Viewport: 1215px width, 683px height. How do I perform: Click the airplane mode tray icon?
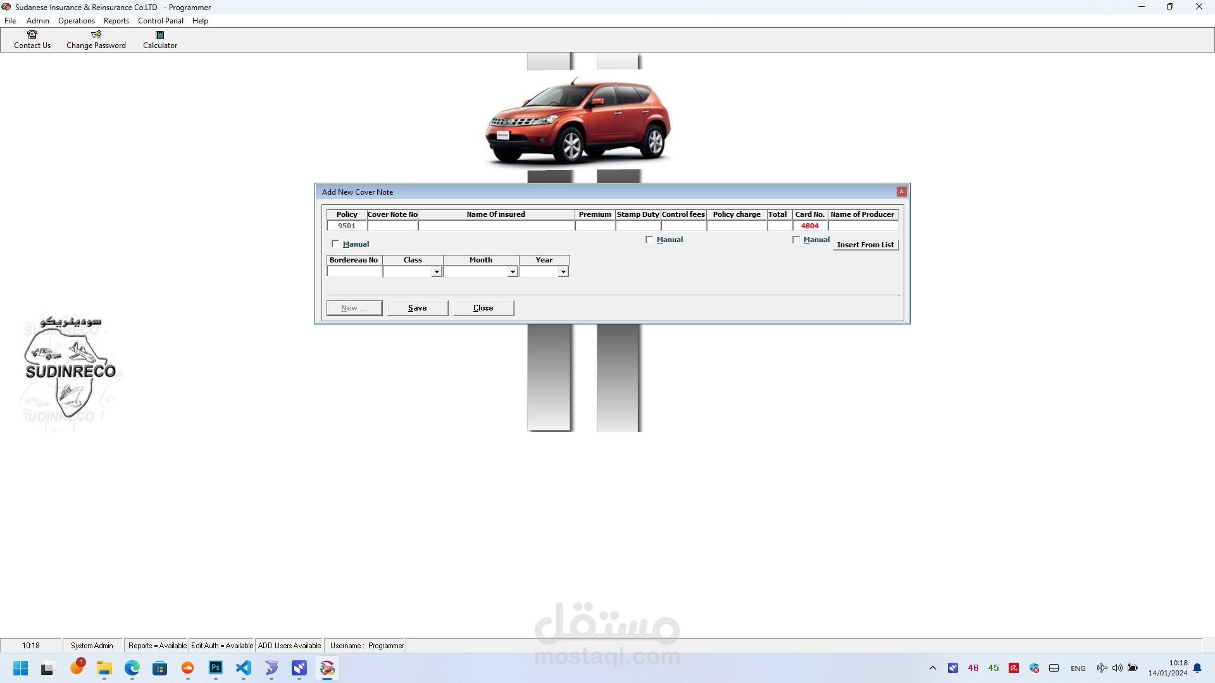[1102, 668]
